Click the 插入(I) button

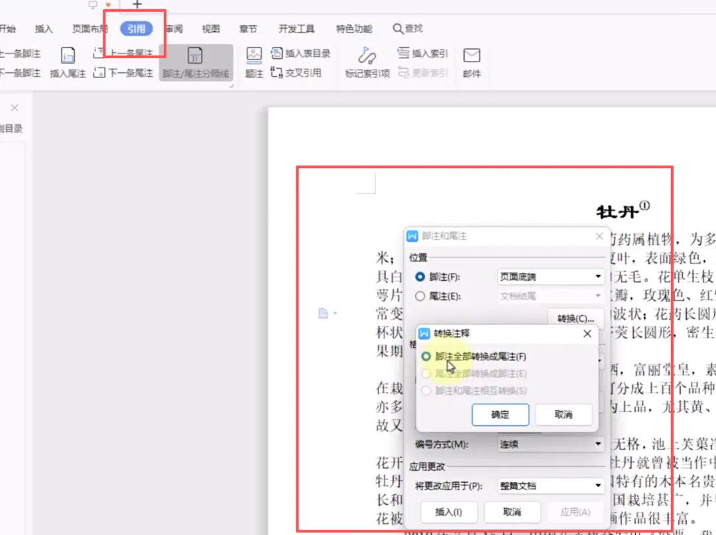(448, 512)
